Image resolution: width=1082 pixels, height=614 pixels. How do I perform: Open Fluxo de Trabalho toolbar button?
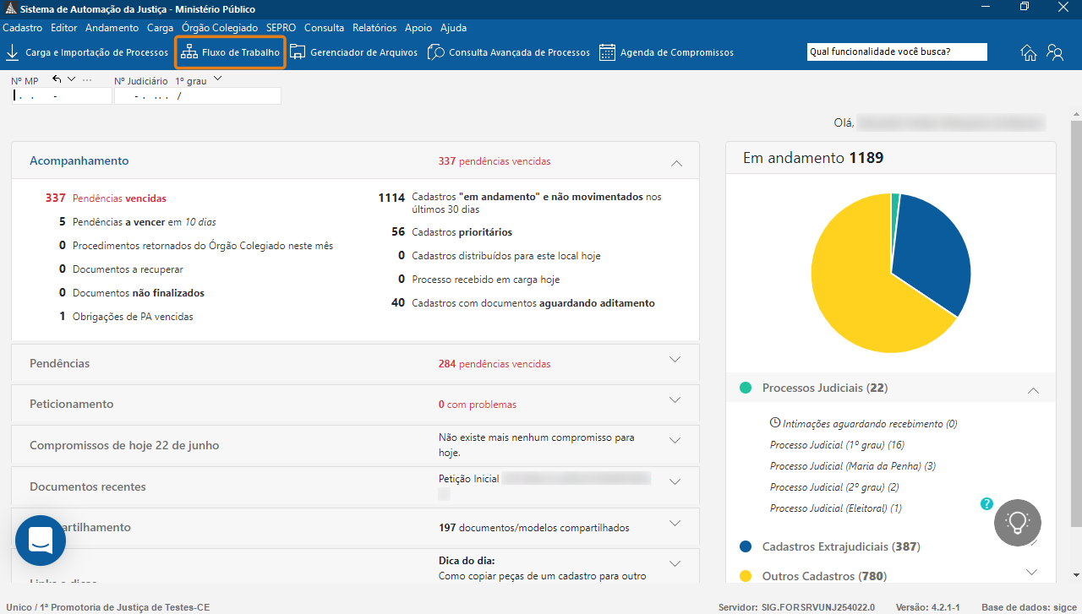pos(230,52)
